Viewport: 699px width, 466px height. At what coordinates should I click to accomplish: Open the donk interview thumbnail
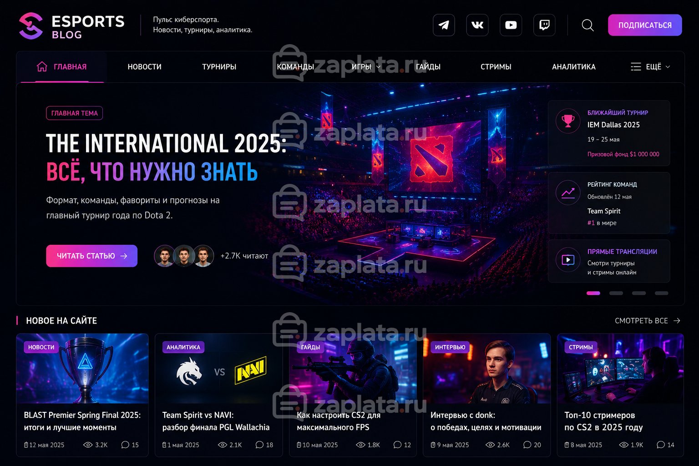coord(487,369)
